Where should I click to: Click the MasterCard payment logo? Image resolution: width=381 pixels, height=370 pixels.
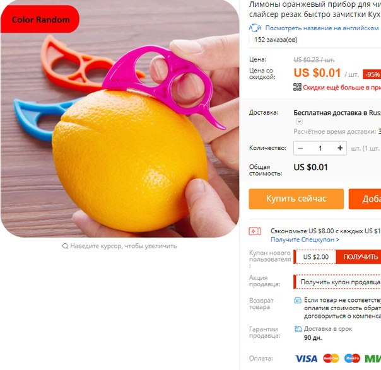(331, 359)
